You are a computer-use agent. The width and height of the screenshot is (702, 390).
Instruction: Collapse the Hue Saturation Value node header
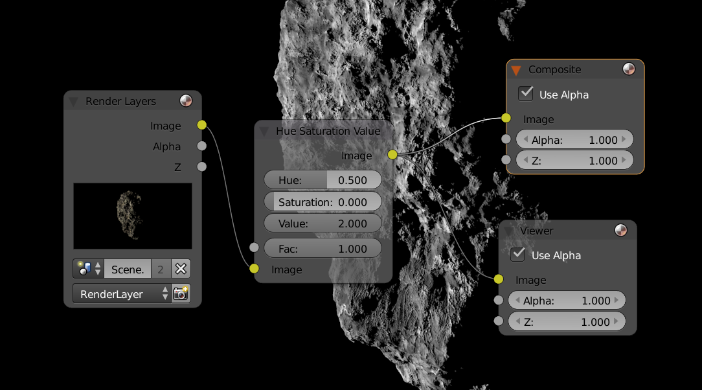(264, 130)
